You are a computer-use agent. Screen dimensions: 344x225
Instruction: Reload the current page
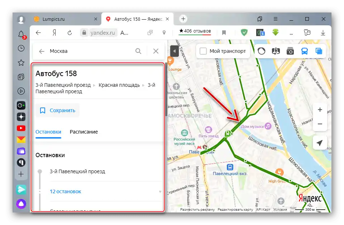[70, 33]
